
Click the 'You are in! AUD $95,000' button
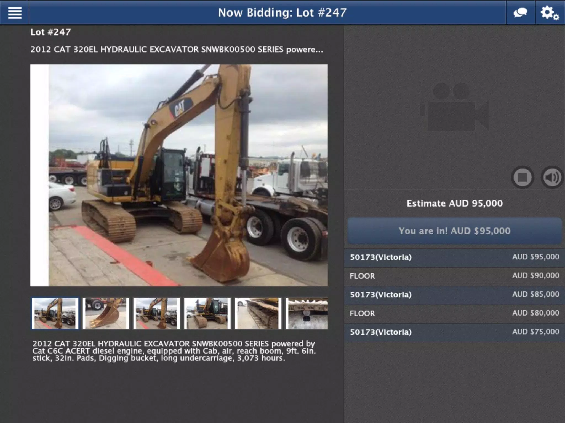click(454, 231)
